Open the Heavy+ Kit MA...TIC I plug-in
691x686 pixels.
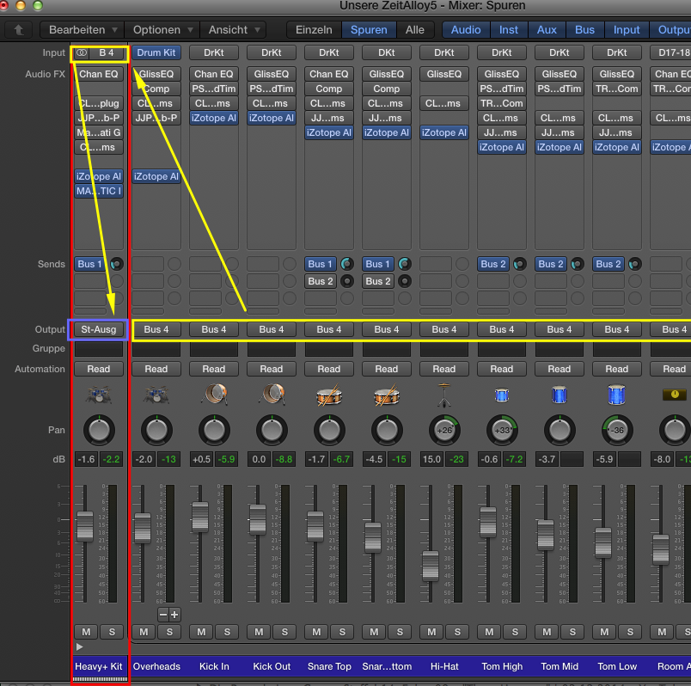point(99,192)
